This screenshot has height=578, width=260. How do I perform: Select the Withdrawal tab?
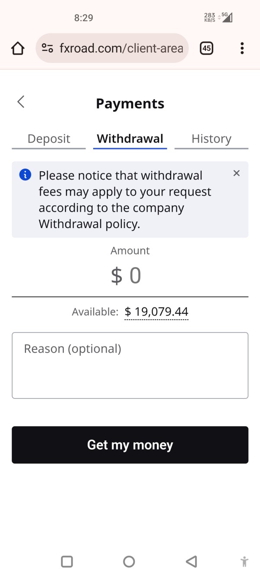(x=130, y=139)
